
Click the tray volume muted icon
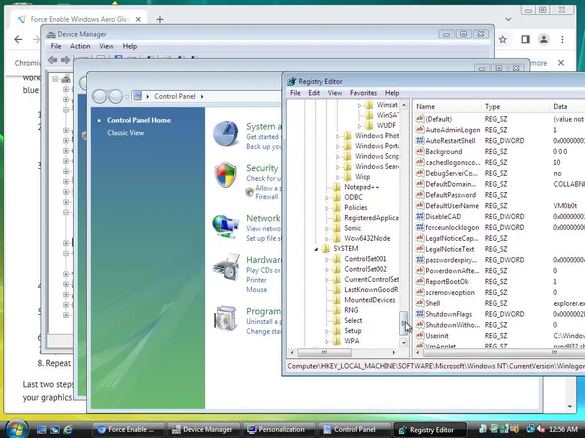pos(541,429)
